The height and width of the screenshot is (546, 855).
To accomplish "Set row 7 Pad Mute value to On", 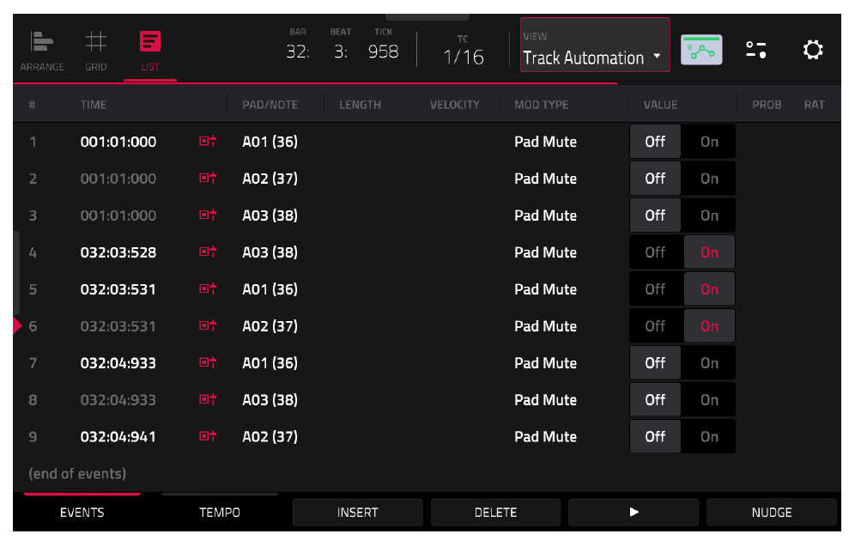I will 709,363.
